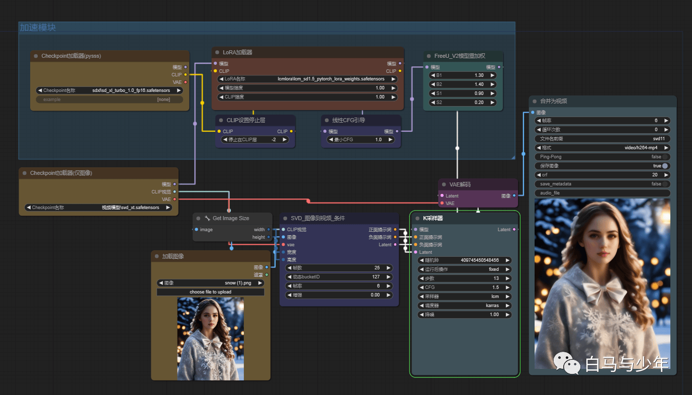The height and width of the screenshot is (395, 692).
Task: Open the svd_xt Checkpoint名称 selector
Action: pos(99,207)
